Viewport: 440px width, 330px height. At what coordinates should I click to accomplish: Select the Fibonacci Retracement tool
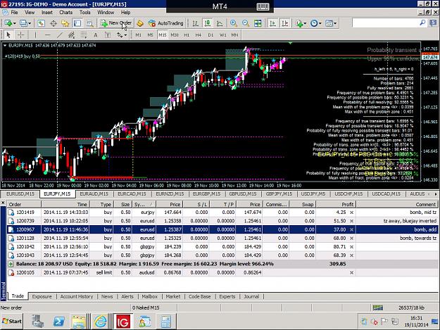coord(83,35)
